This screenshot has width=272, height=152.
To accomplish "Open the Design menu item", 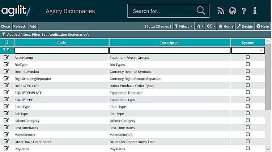I will click(245, 26).
